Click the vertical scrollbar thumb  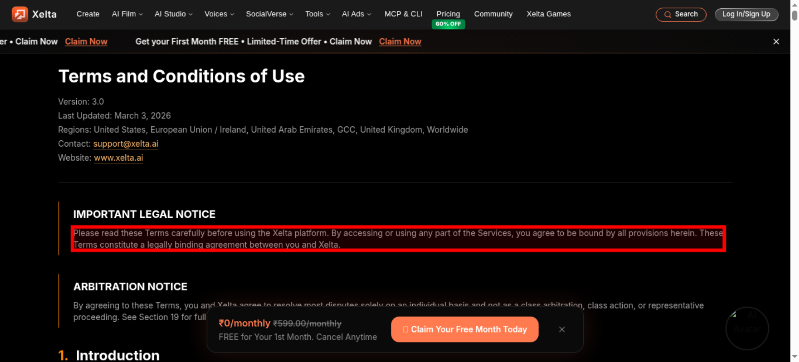click(x=795, y=15)
